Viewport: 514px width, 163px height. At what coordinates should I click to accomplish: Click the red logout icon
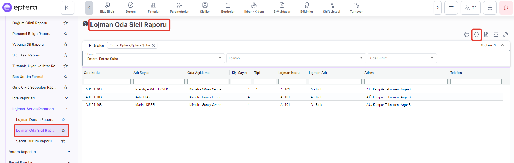pyautogui.click(x=506, y=8)
